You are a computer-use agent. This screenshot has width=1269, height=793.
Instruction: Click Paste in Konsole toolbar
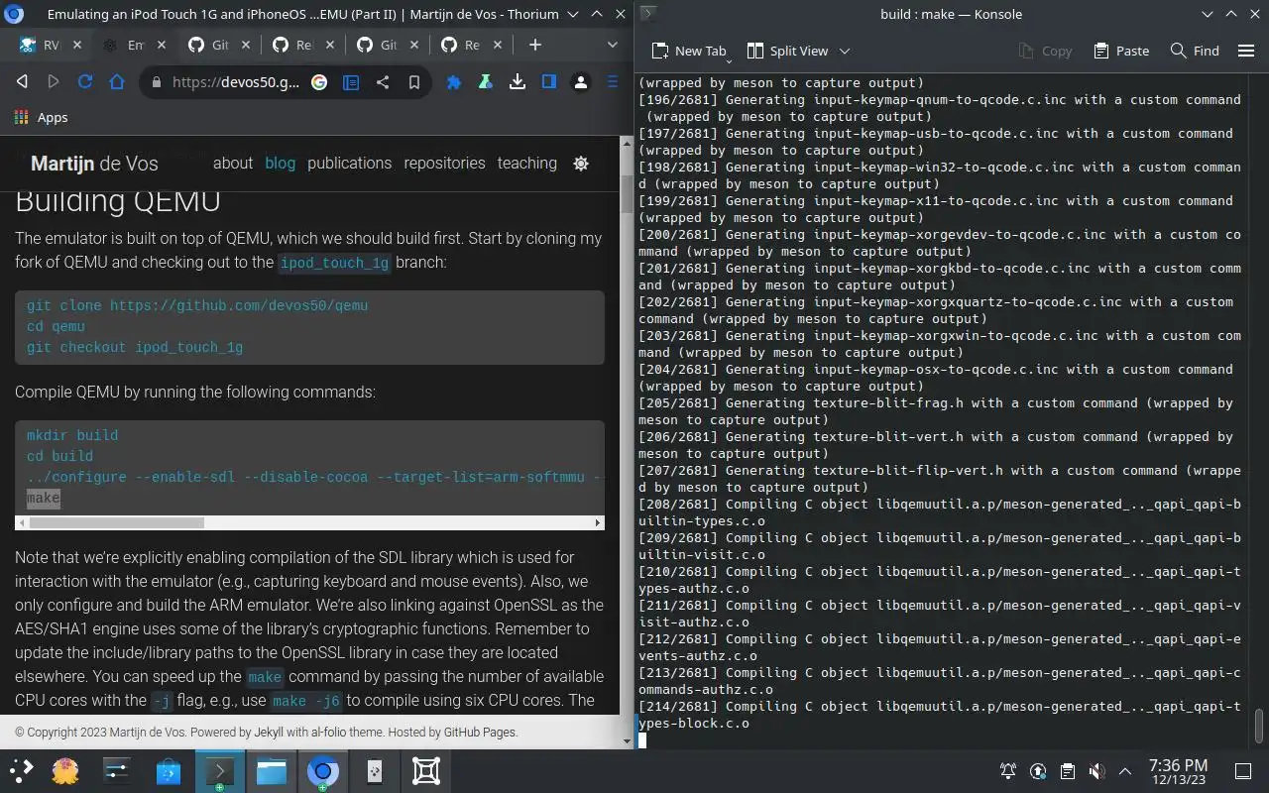coord(1121,51)
